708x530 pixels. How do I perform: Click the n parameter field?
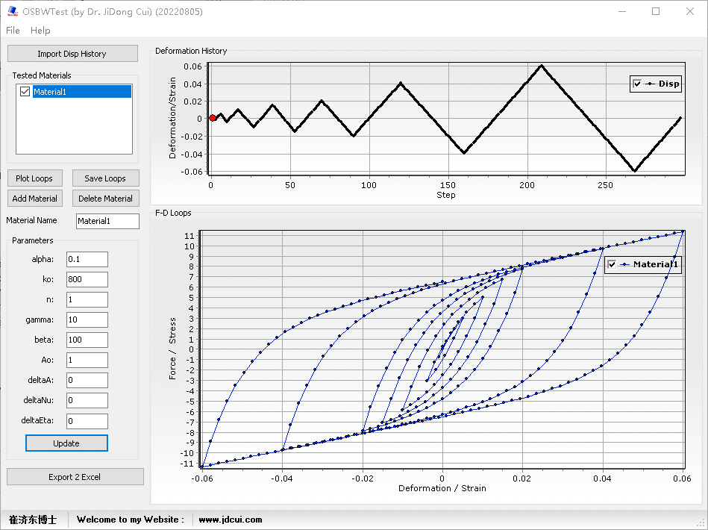pos(87,299)
